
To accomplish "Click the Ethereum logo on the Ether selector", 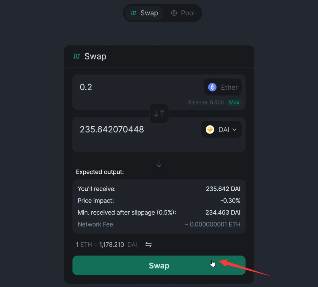I will [211, 87].
